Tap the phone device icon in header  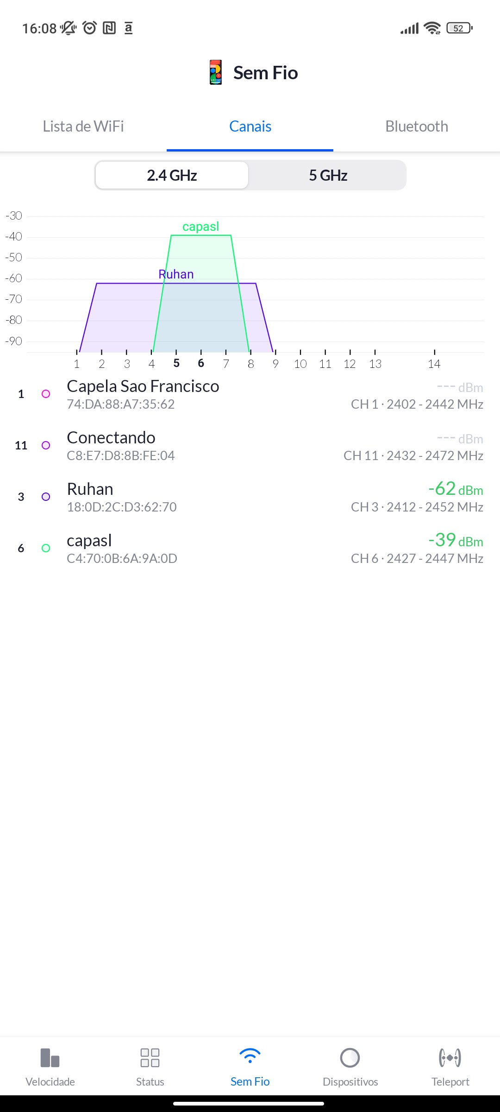(216, 73)
